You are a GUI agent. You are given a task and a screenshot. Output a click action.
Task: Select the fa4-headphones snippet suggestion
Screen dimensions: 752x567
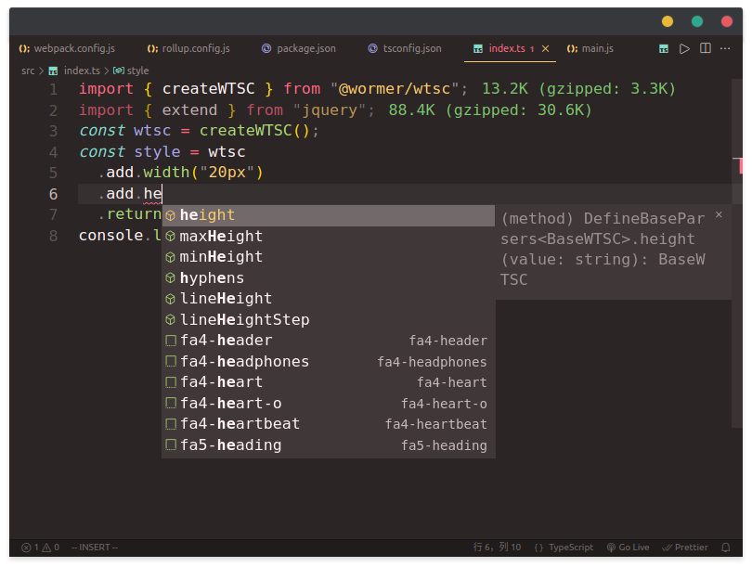tap(328, 361)
